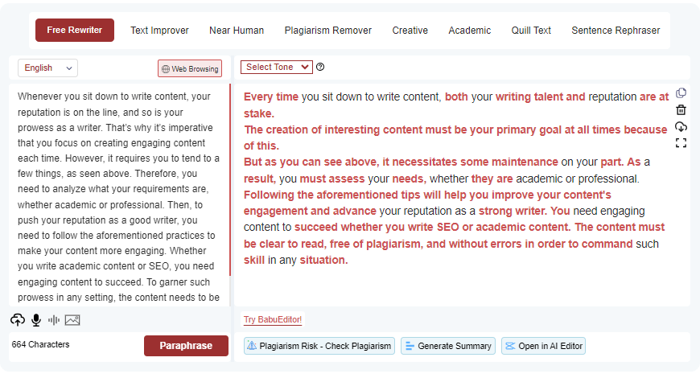Switch to the Text Improver mode
The width and height of the screenshot is (700, 378).
159,31
